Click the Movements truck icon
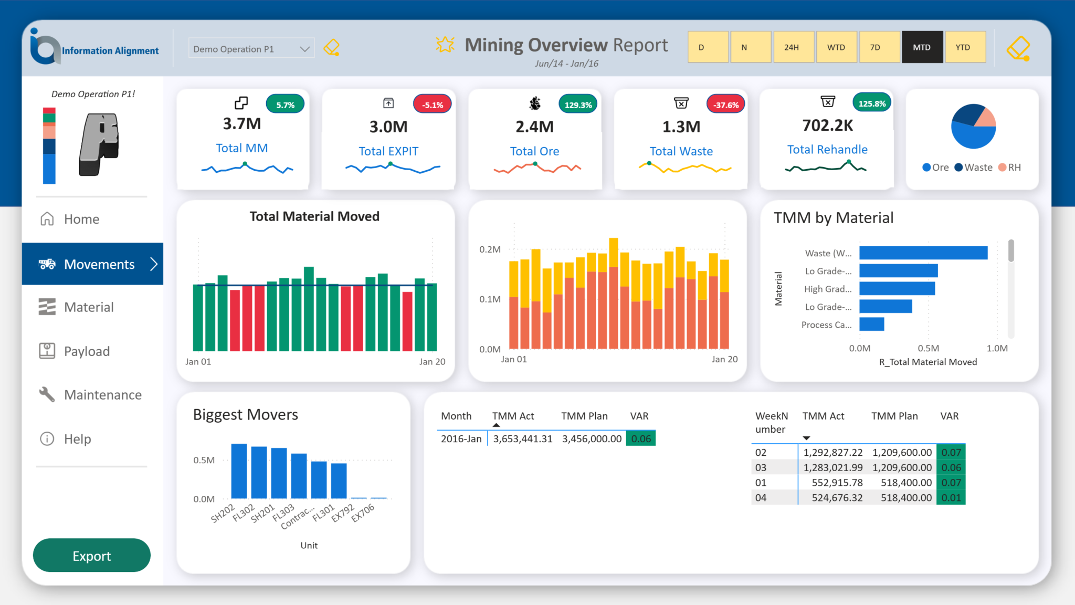 47,264
